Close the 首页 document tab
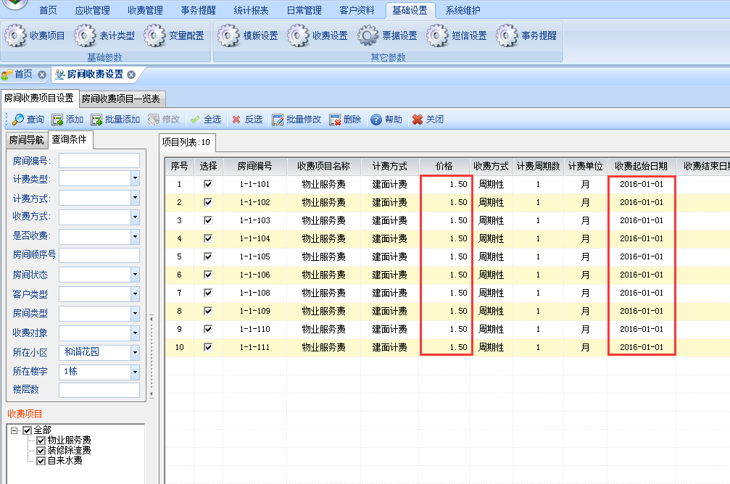730x484 pixels. point(42,75)
